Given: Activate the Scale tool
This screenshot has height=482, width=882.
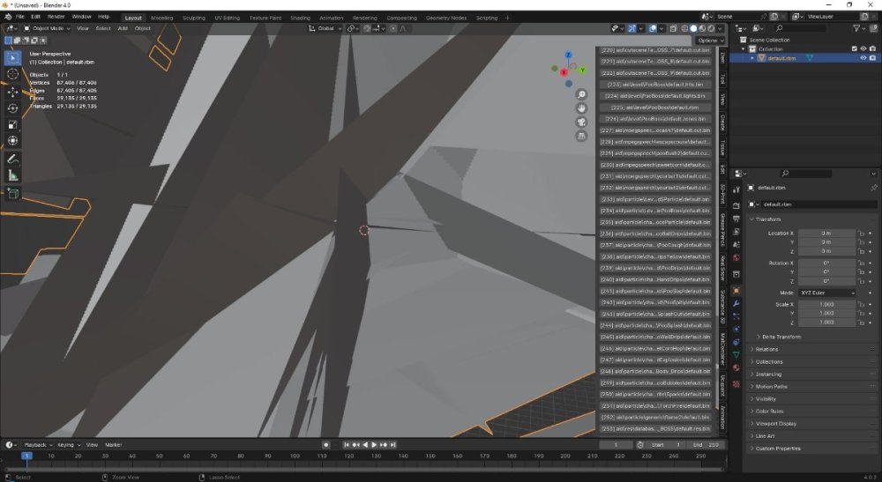Looking at the screenshot, I should [x=12, y=124].
